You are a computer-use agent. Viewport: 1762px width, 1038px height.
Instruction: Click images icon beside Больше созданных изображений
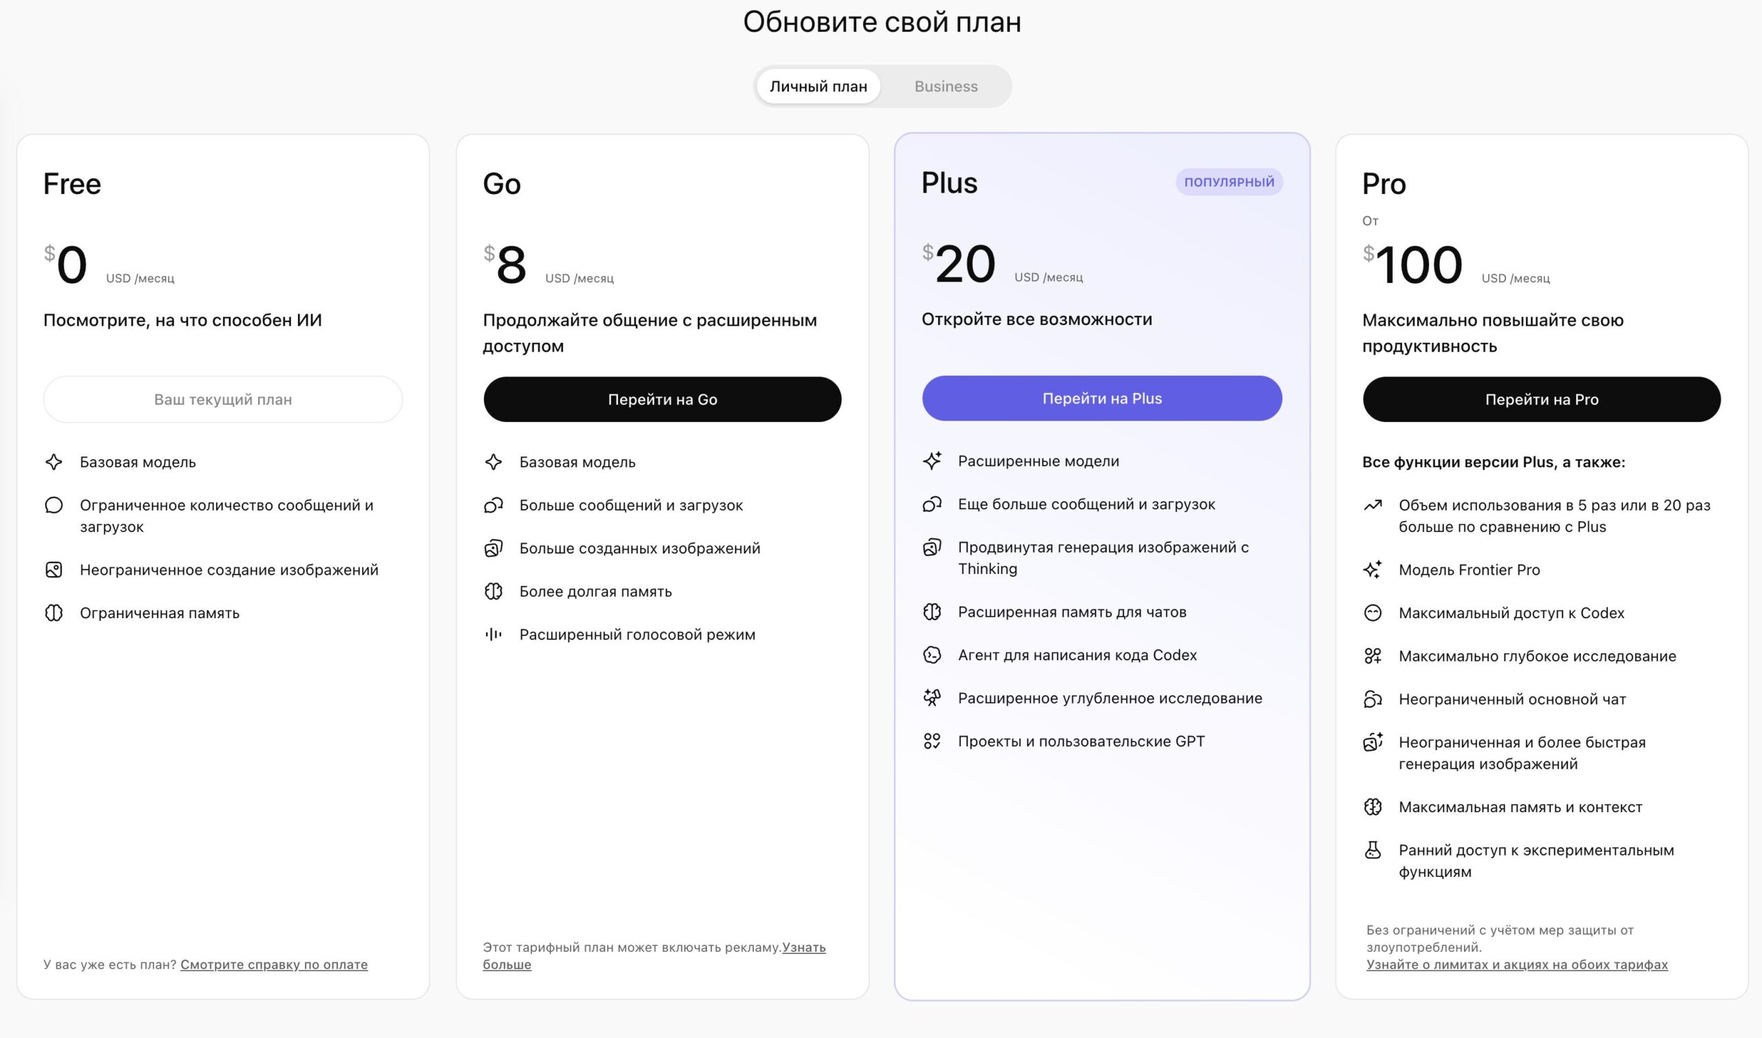pyautogui.click(x=493, y=549)
